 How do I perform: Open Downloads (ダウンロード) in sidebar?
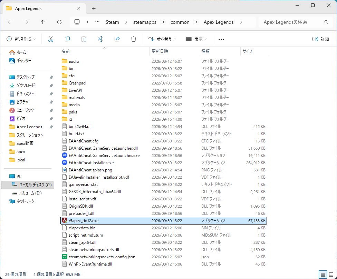tap(25, 86)
